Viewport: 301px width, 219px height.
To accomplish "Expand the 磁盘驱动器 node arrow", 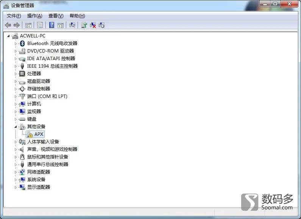I will (16, 81).
